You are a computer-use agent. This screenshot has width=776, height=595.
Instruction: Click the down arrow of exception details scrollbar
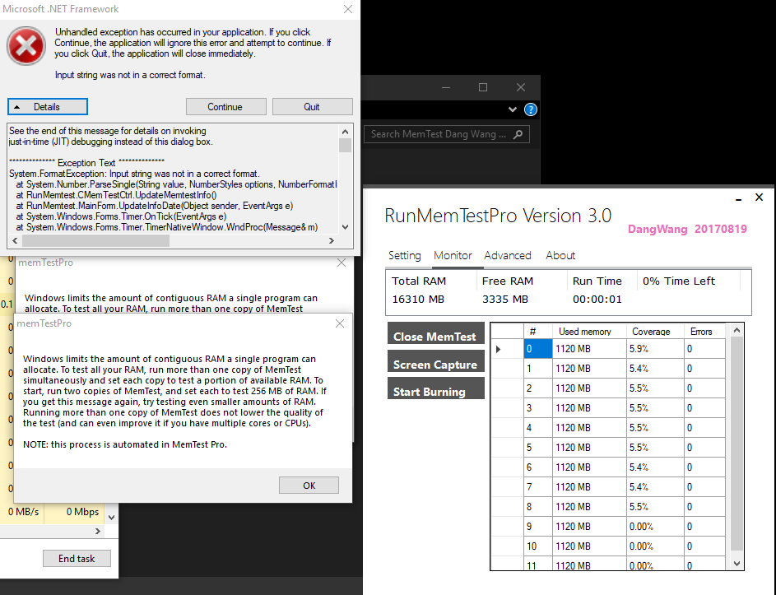coord(345,226)
